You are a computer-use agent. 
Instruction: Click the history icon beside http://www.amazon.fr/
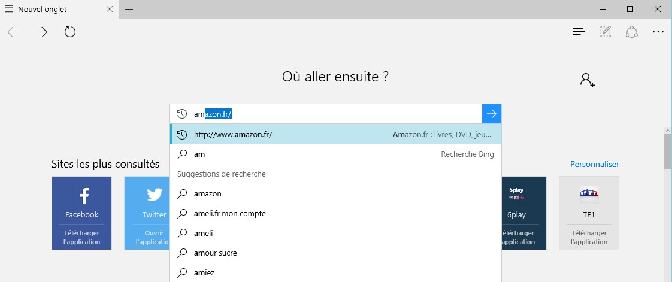(x=182, y=135)
